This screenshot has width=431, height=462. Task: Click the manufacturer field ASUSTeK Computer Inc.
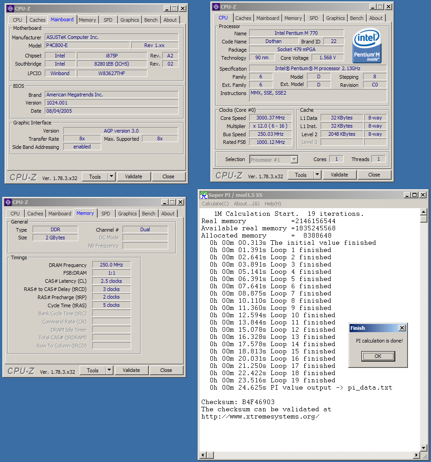pyautogui.click(x=112, y=37)
